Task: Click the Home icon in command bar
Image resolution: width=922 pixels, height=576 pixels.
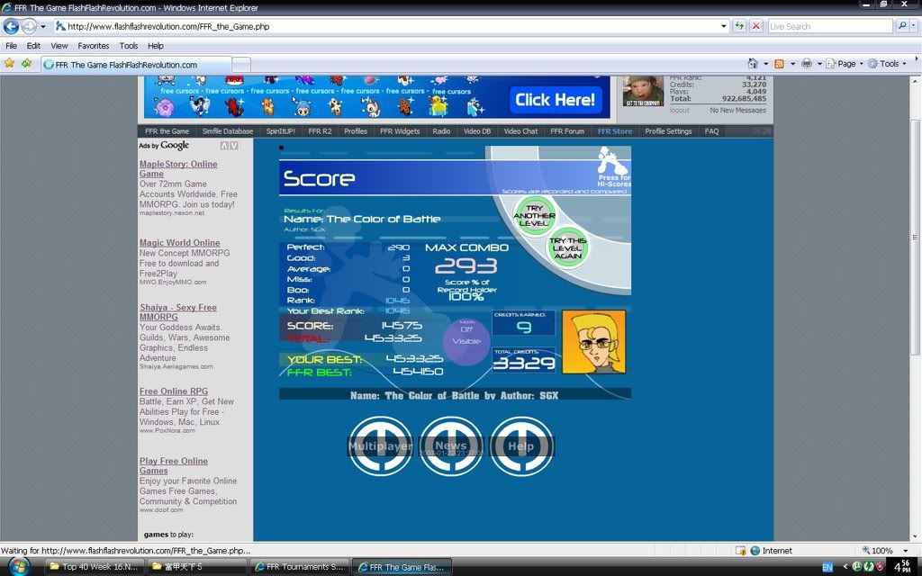Action: (x=753, y=64)
